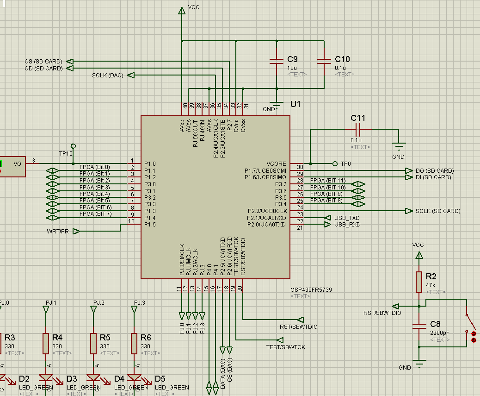Click the TEST/SBWTCK terminal arrow
This screenshot has width=480, height=396.
(280, 340)
